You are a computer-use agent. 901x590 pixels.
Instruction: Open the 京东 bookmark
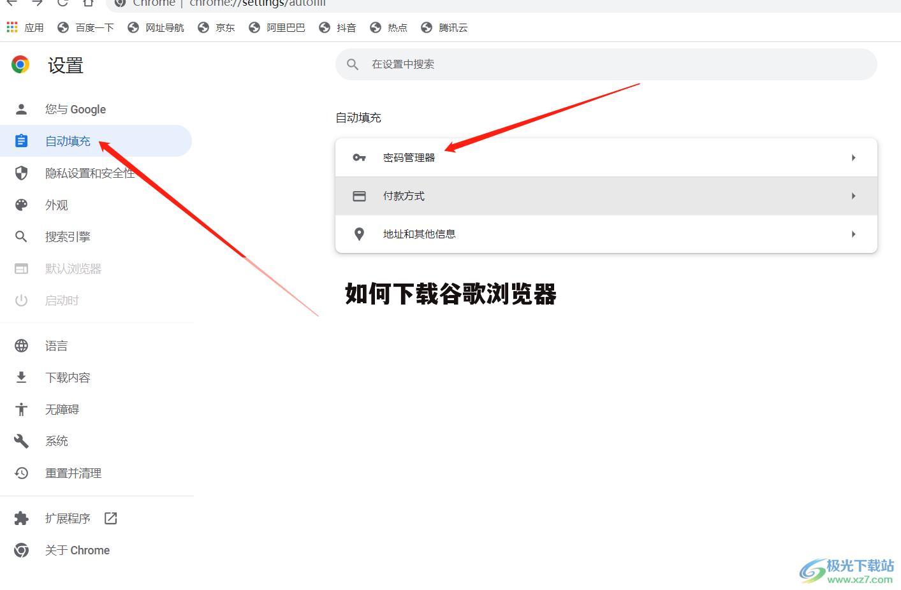(x=216, y=27)
